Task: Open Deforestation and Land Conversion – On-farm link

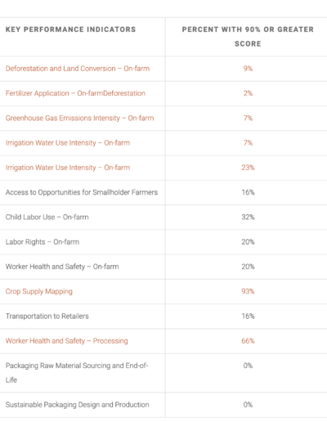Action: [x=78, y=69]
